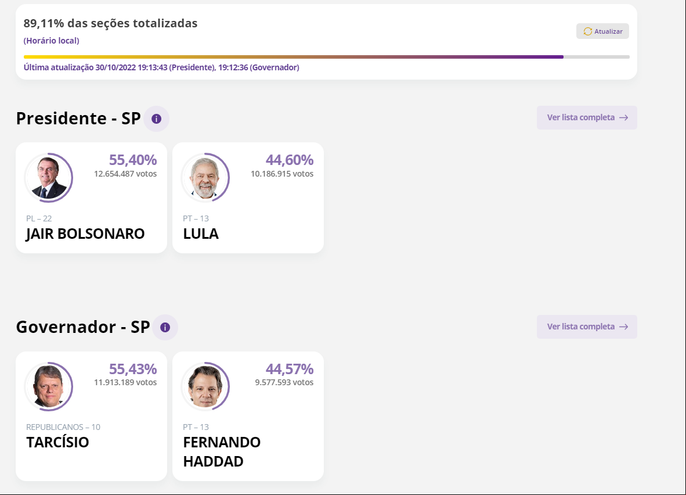The width and height of the screenshot is (686, 495).
Task: Click arrow icon in Governador Ver lista completa
Action: pos(623,327)
